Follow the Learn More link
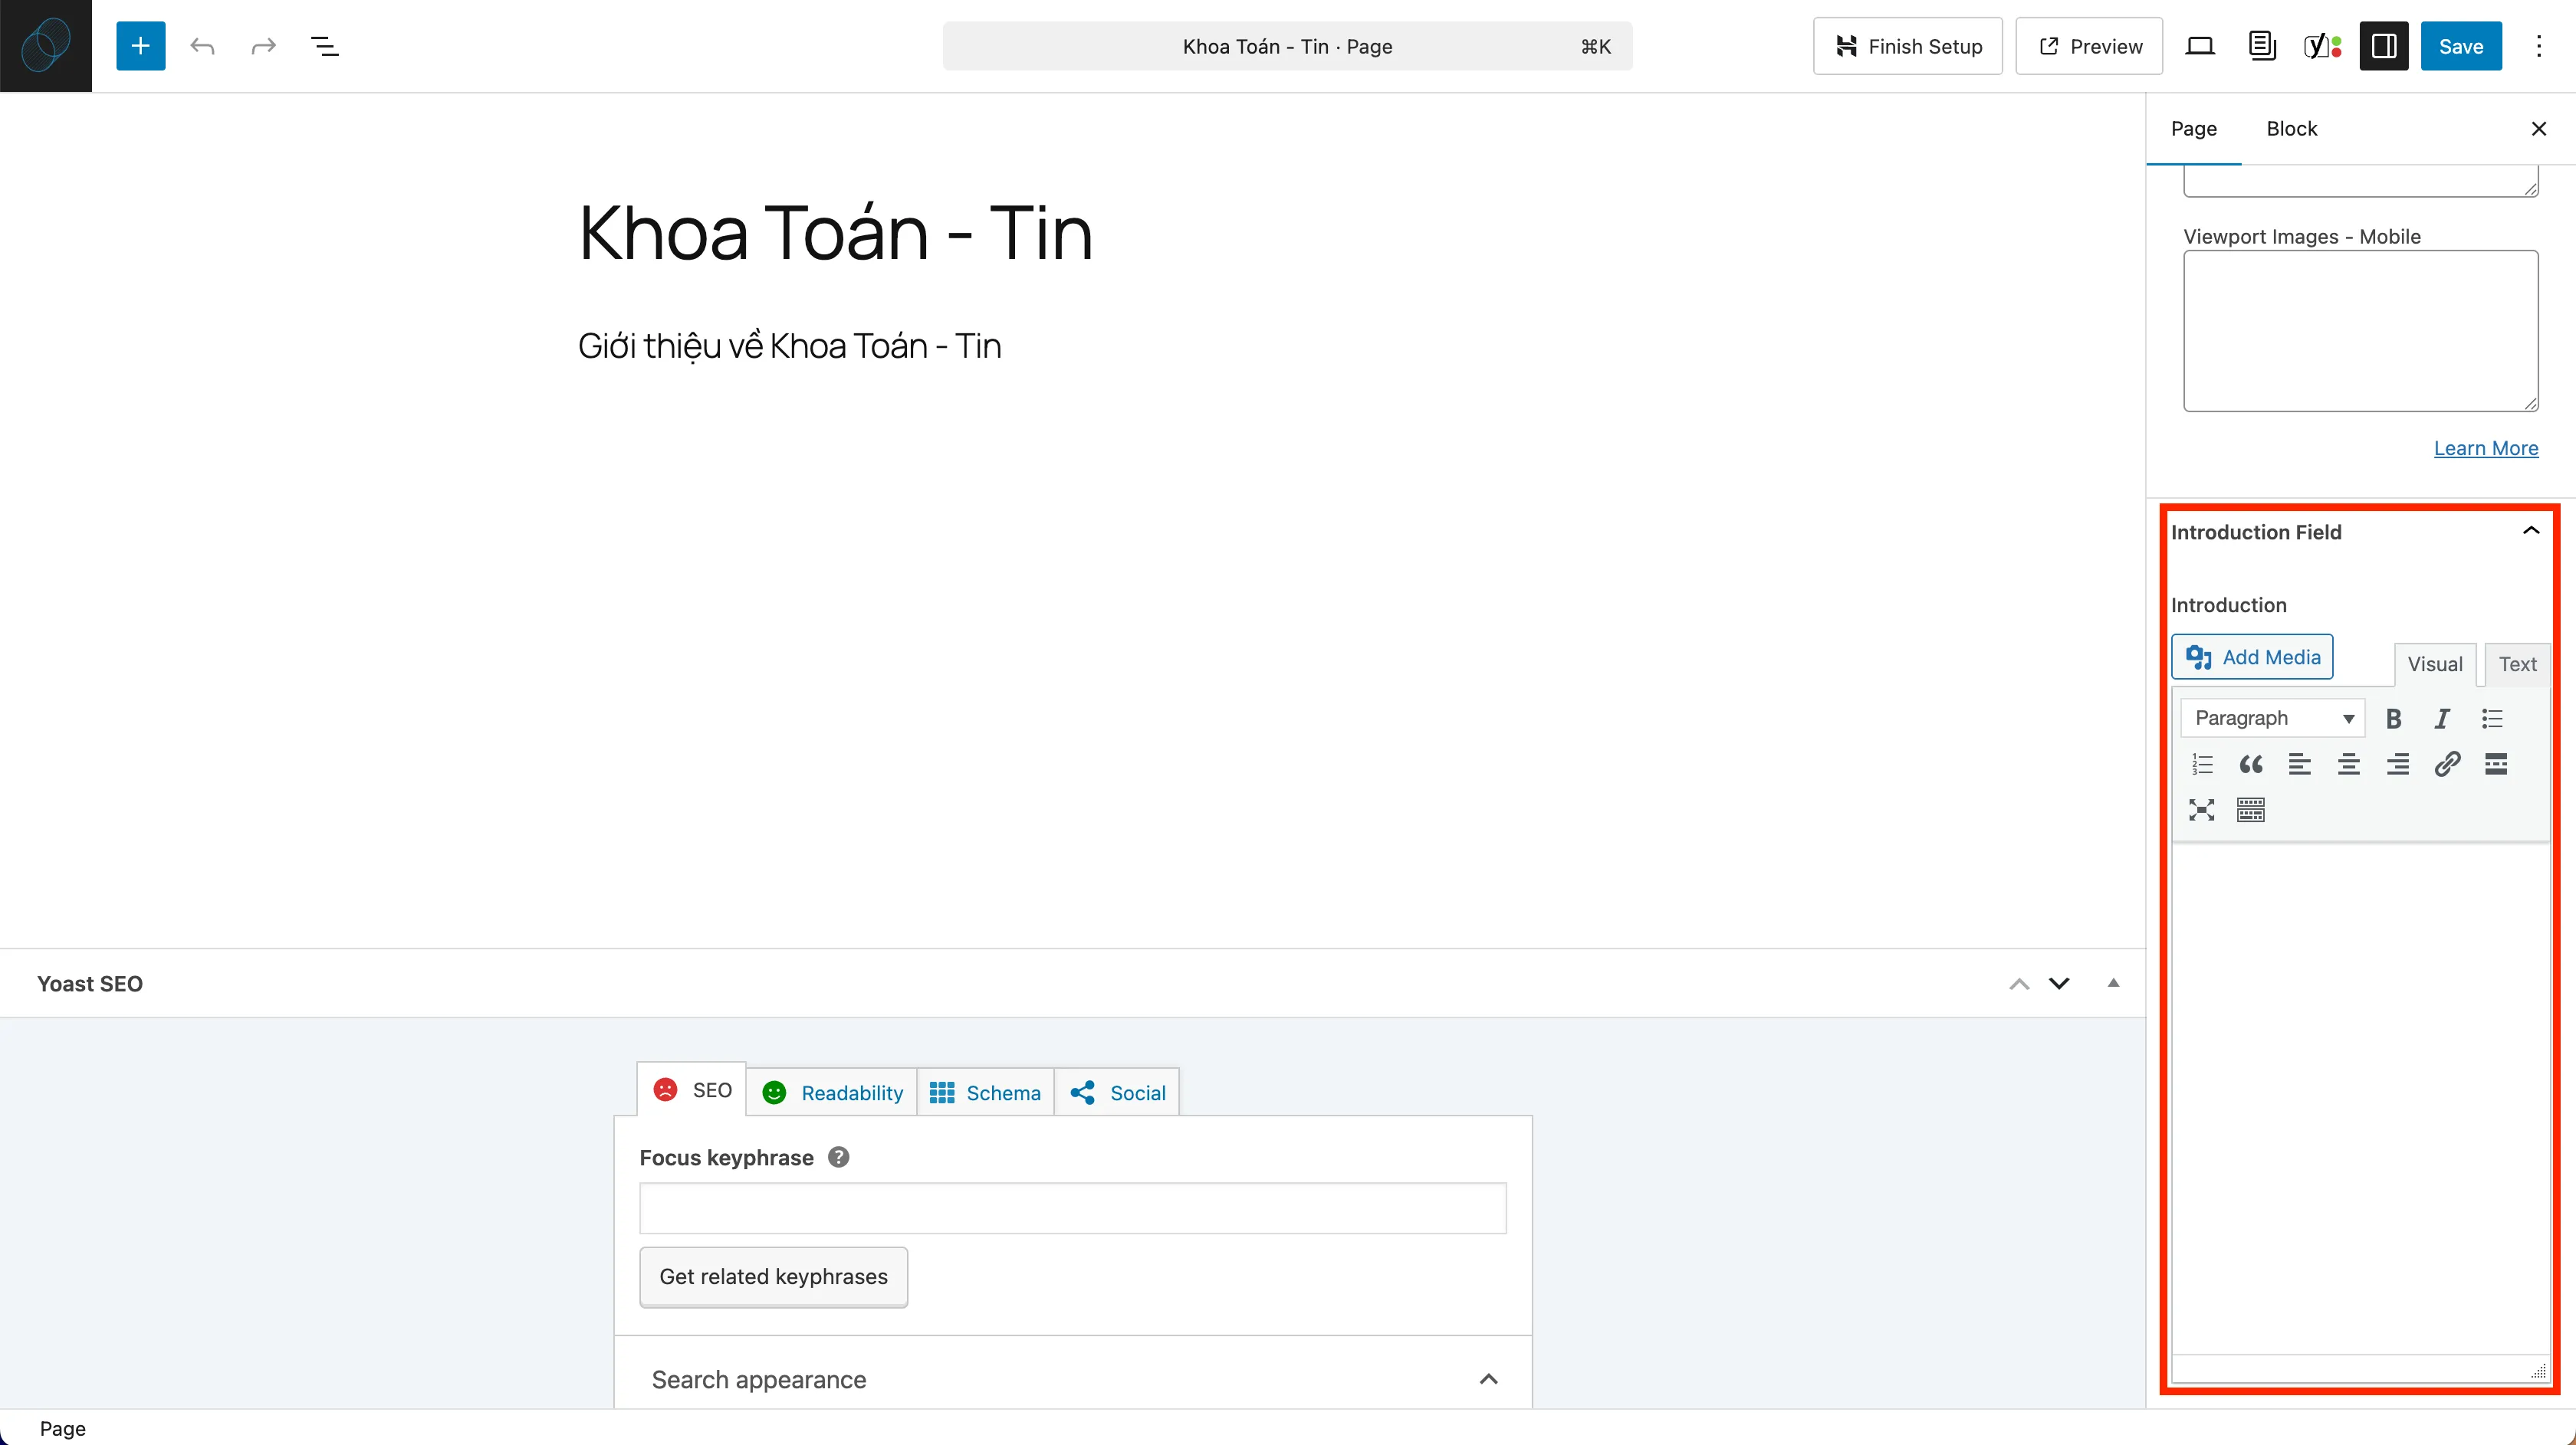 [2486, 447]
